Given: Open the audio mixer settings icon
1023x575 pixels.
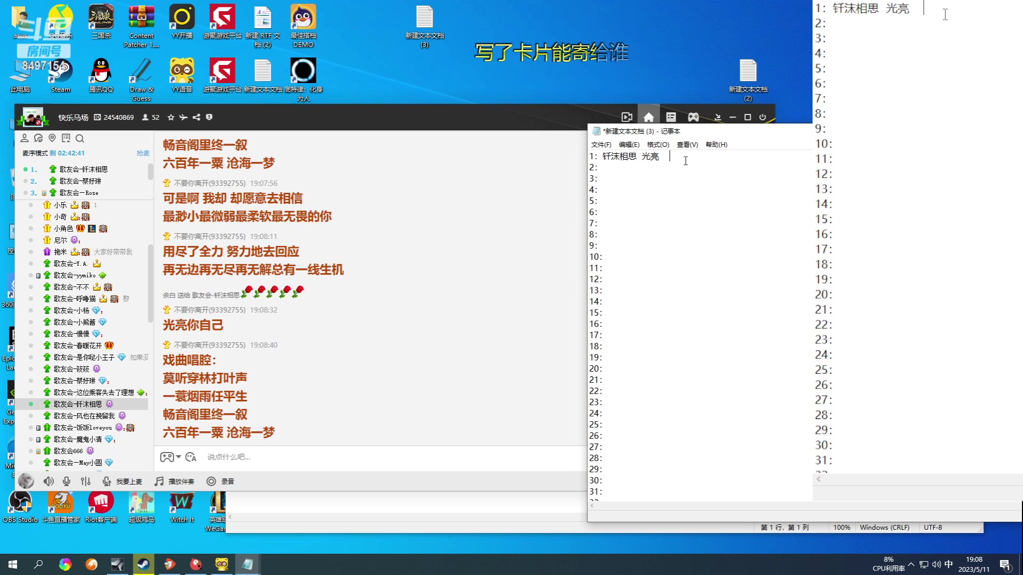Looking at the screenshot, I should (86, 481).
